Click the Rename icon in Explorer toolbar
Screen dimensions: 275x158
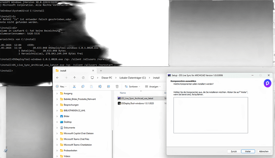(x=100, y=86)
